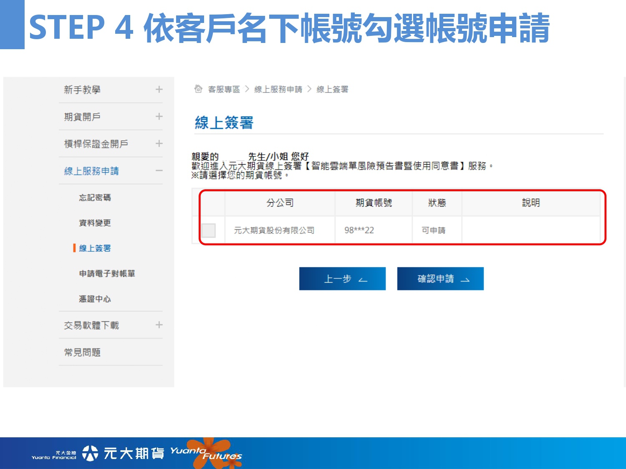Open 新手教學 sidebar menu item

tap(82, 90)
